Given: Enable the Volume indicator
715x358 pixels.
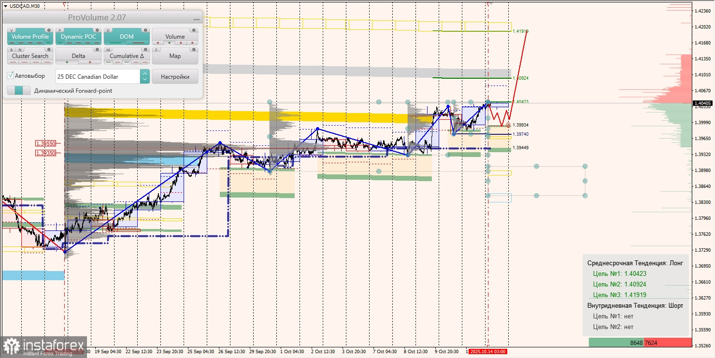Looking at the screenshot, I should (x=175, y=37).
